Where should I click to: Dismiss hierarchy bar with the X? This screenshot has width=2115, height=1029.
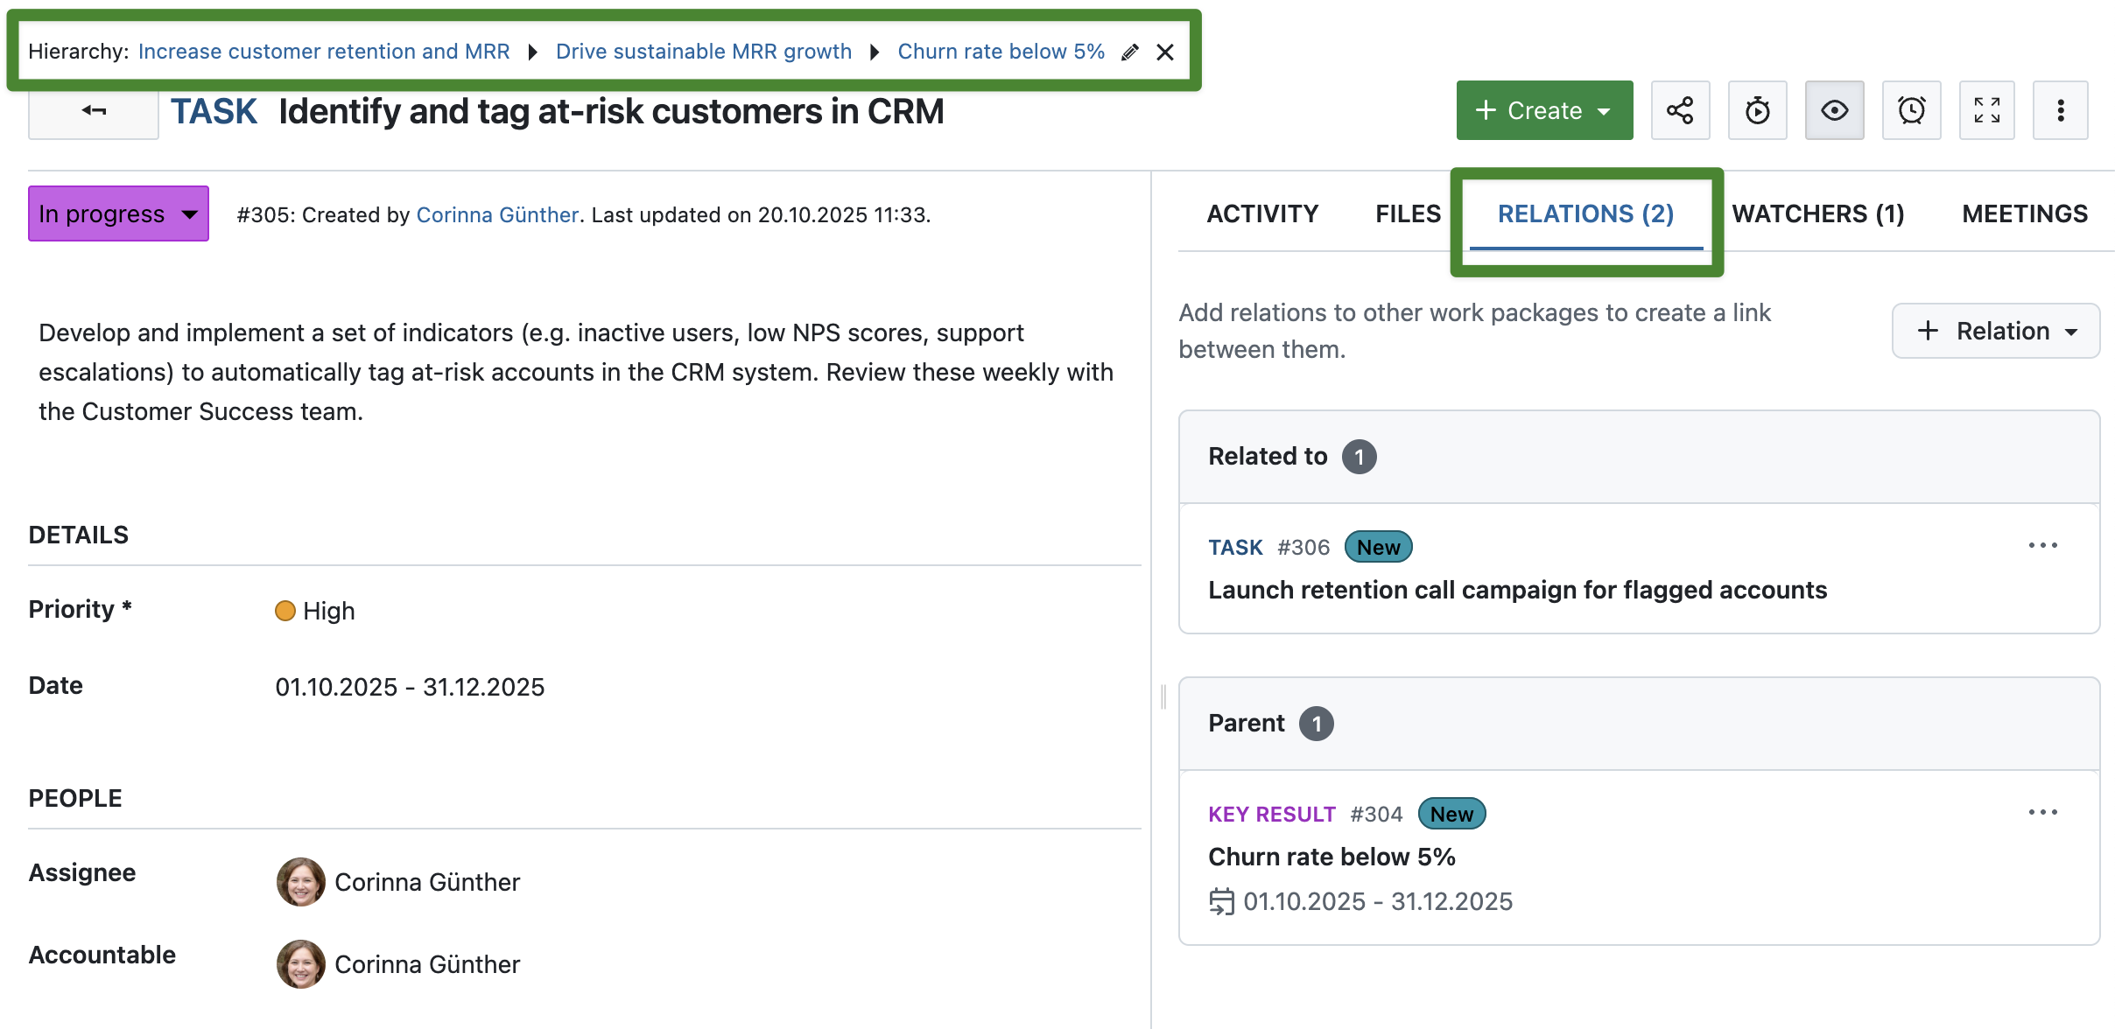click(1166, 52)
